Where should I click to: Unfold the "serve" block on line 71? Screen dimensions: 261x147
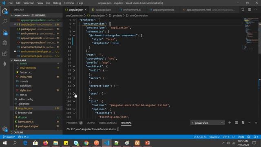click(x=74, y=78)
